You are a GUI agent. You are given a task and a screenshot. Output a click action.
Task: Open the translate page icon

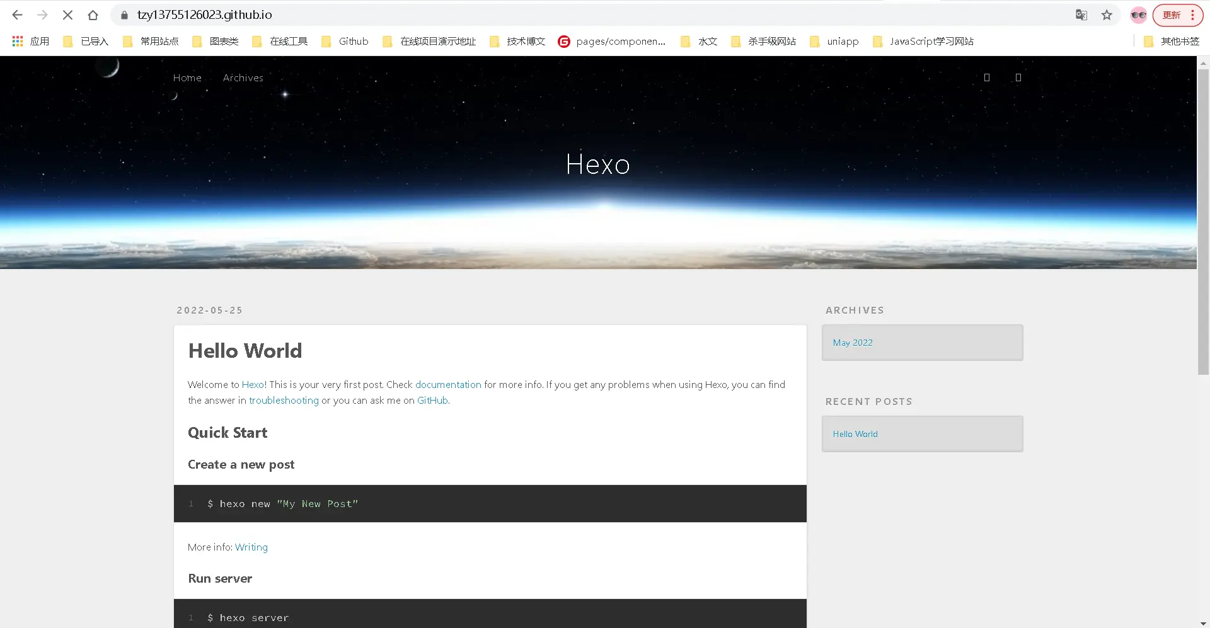1081,14
